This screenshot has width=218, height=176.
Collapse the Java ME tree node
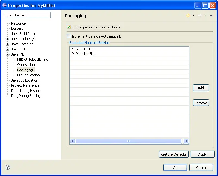(7, 54)
